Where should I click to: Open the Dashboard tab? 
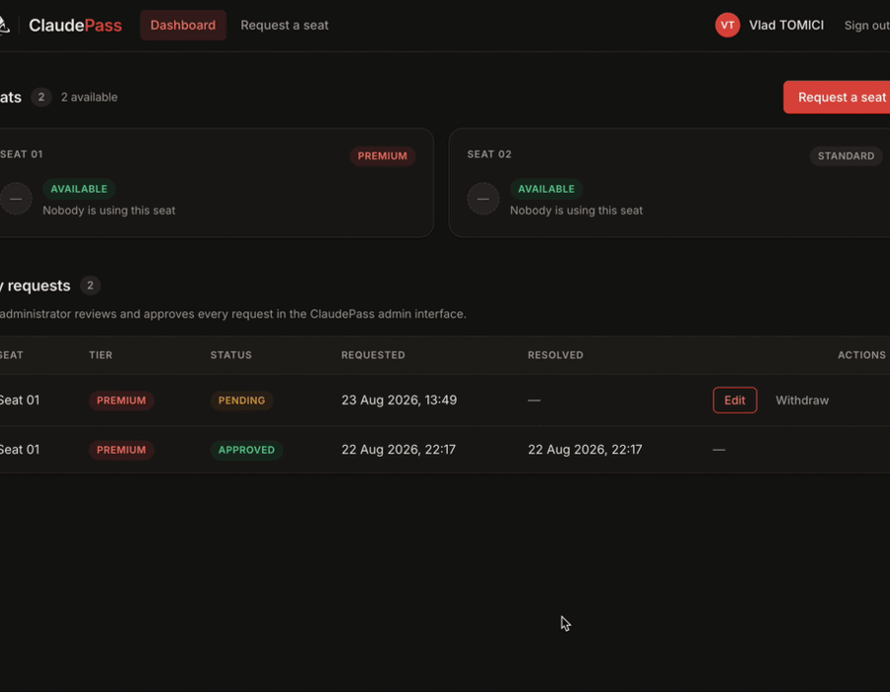point(183,25)
